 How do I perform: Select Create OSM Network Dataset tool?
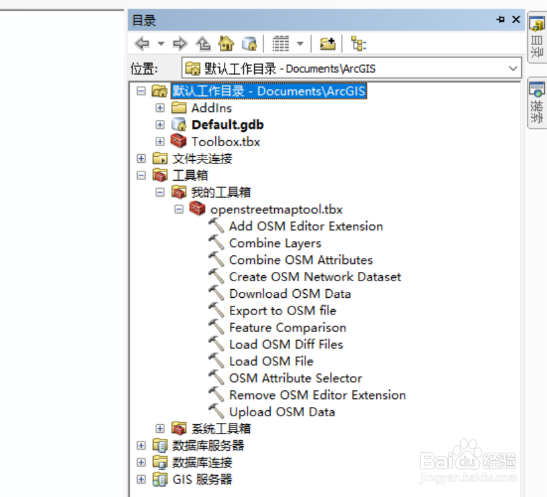point(315,277)
